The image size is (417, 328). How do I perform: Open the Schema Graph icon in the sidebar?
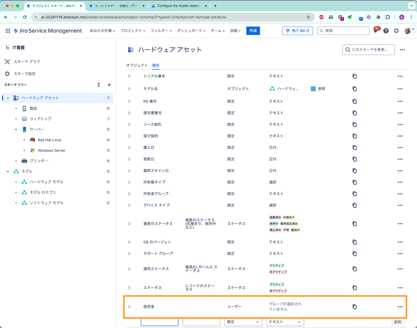(x=7, y=61)
